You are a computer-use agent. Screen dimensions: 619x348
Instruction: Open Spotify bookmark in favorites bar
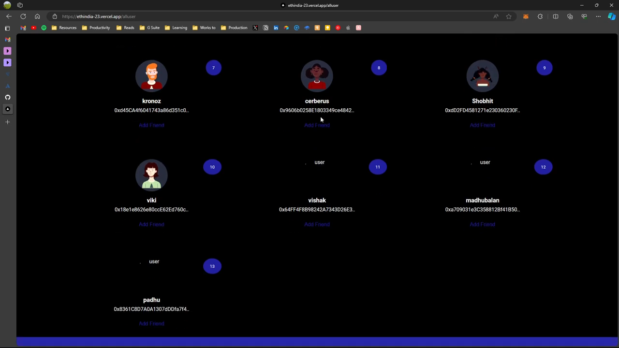[x=44, y=28]
